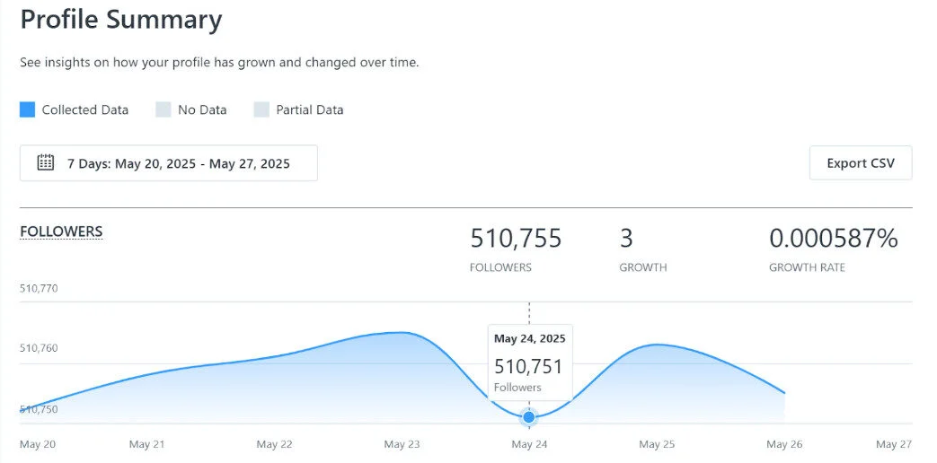Click the No Data legend swatch
This screenshot has height=463, width=937.
164,109
